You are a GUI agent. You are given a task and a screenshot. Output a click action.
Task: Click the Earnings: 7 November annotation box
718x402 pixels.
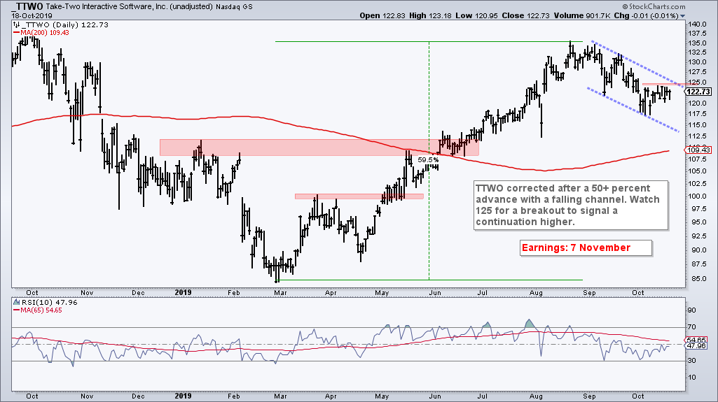[x=586, y=247]
